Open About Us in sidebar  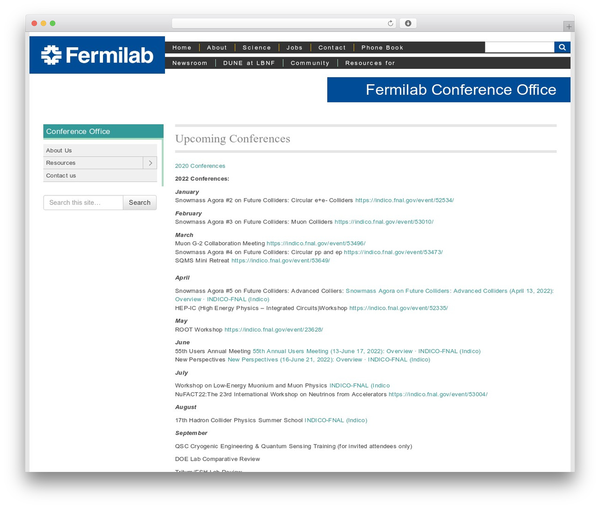(100, 150)
